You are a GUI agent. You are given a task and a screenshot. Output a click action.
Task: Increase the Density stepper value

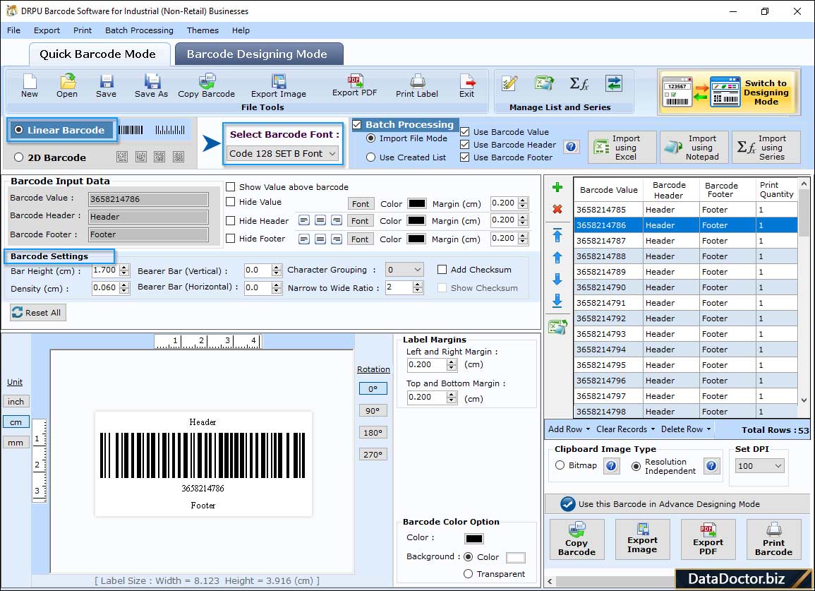(x=123, y=285)
